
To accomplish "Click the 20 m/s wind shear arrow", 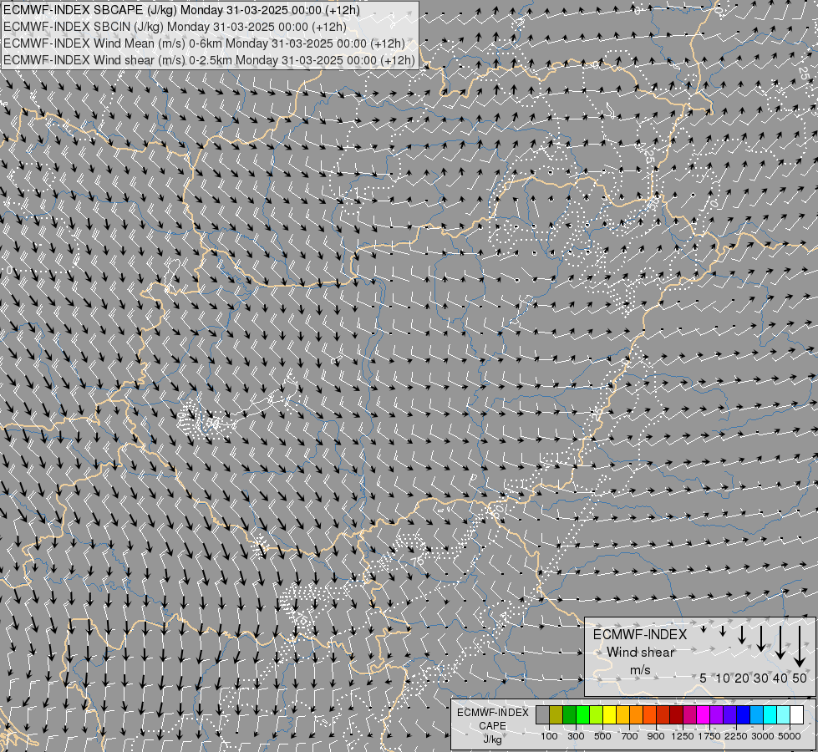I will point(742,635).
